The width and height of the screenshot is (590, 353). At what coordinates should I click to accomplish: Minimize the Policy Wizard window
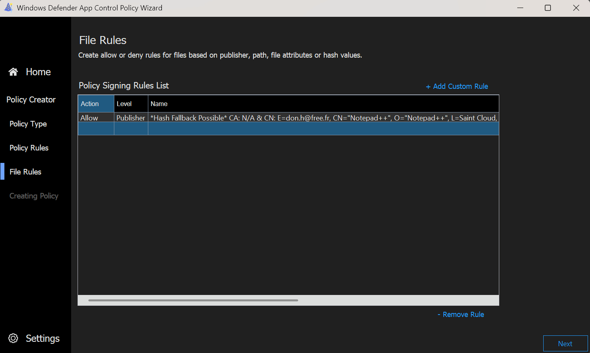click(x=520, y=8)
